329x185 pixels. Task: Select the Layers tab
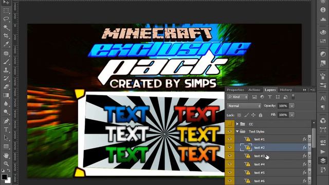[270, 90]
